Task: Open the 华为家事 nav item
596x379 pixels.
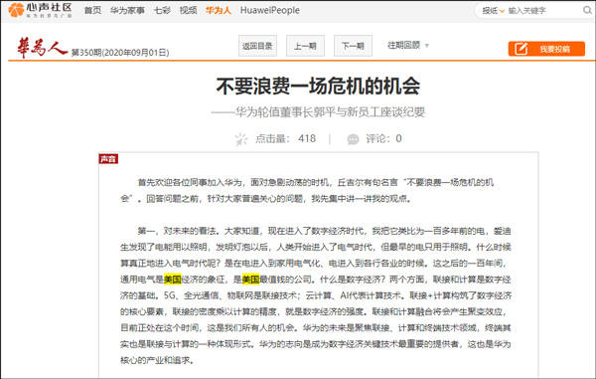Action: pos(128,10)
